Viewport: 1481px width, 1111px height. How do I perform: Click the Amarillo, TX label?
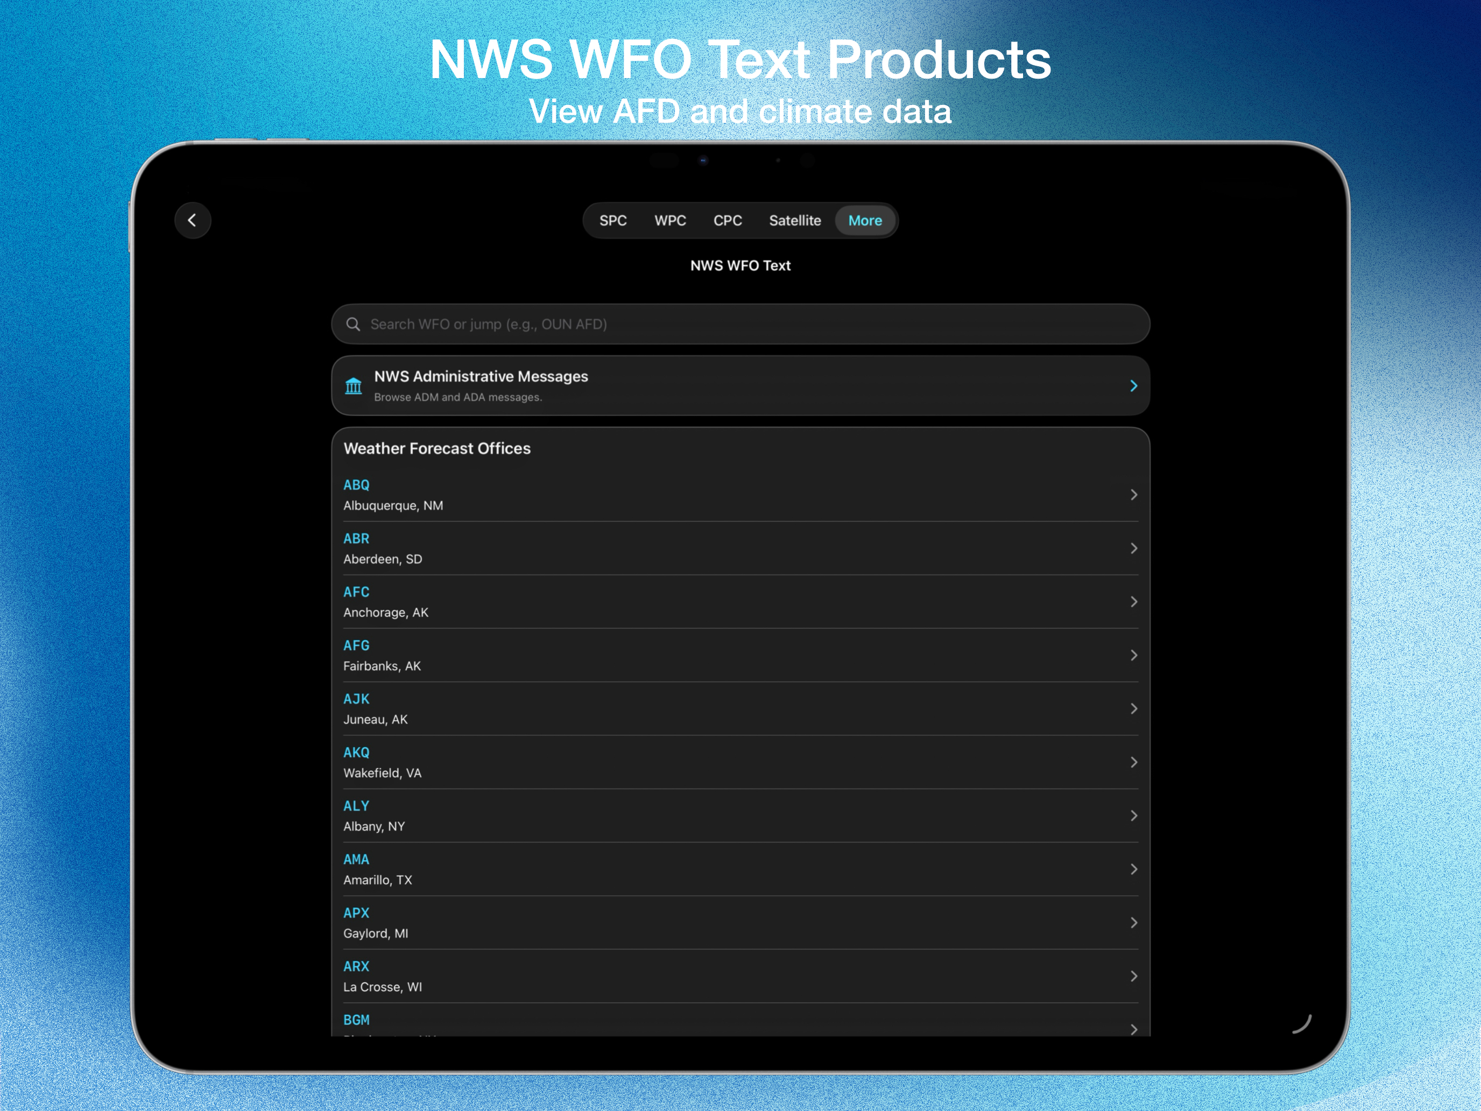tap(378, 881)
